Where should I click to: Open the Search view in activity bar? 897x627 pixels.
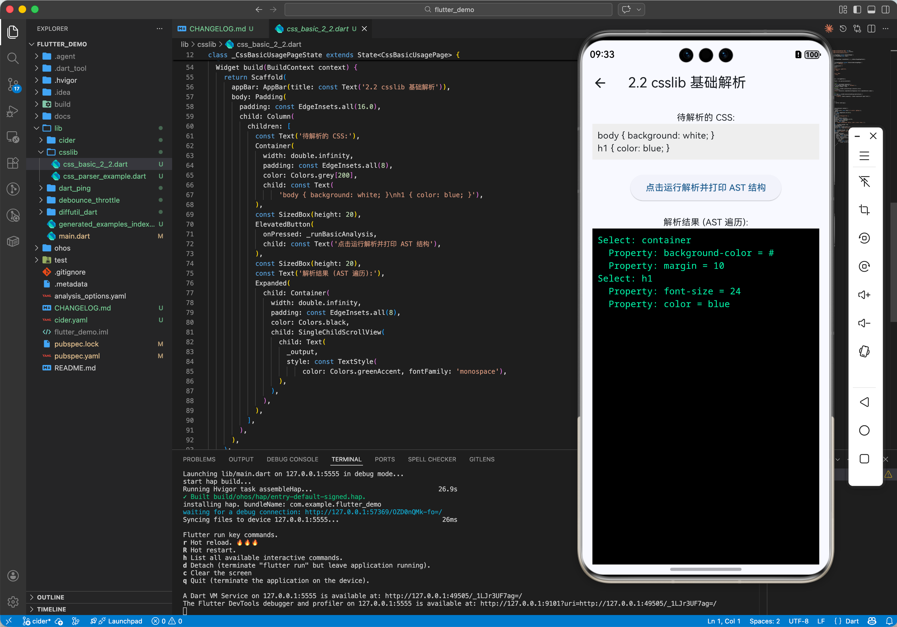[13, 58]
